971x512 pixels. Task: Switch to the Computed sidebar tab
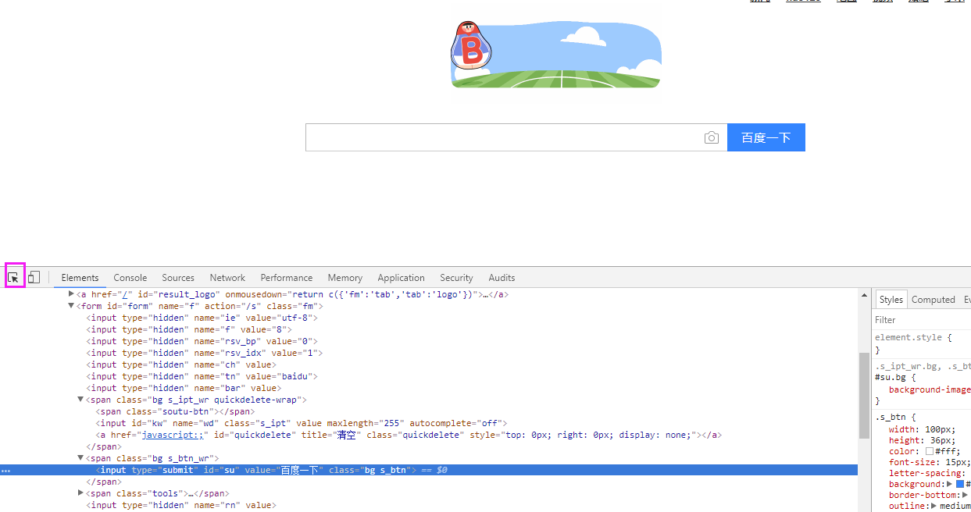pos(933,300)
